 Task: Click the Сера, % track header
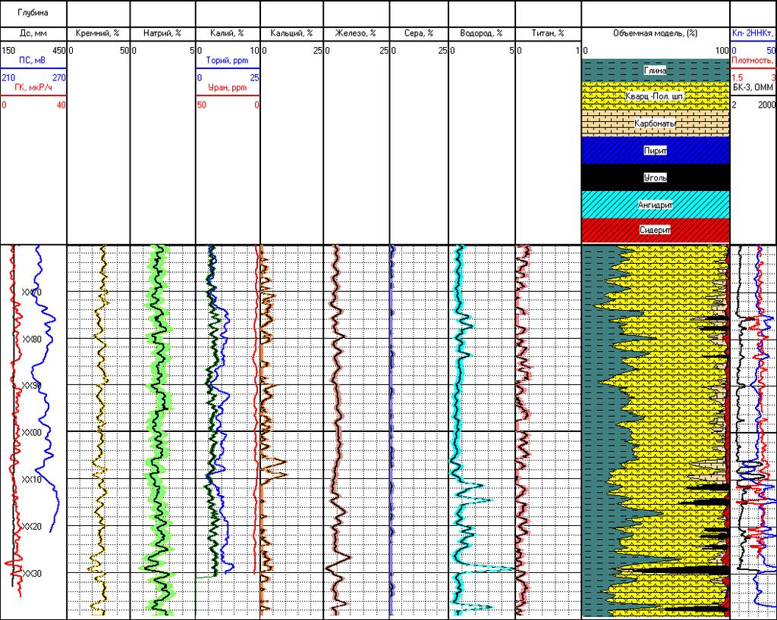coord(419,33)
